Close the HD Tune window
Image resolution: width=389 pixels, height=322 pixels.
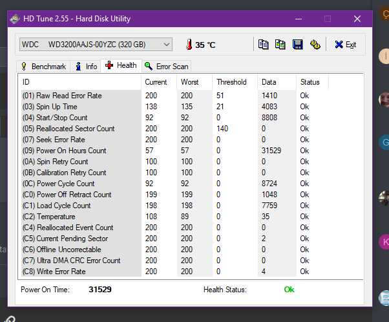pos(357,19)
